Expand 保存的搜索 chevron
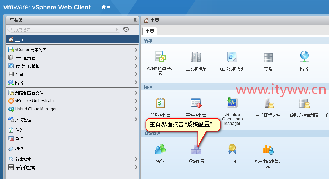The width and height of the screenshot is (329, 179). (x=136, y=167)
